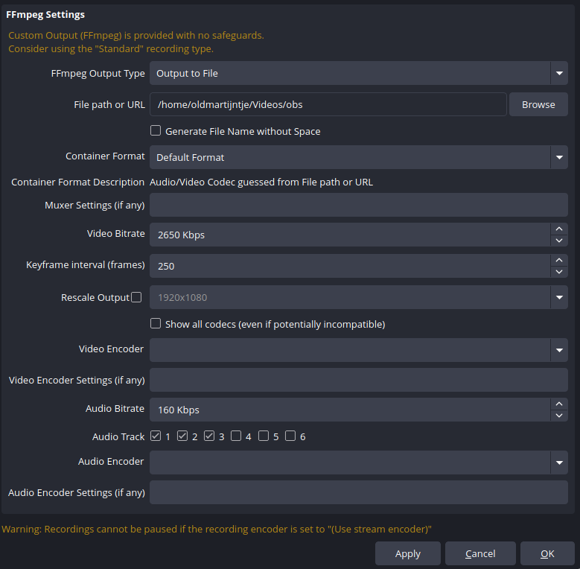Click the Muxer Settings input field
This screenshot has width=580, height=569.
358,205
